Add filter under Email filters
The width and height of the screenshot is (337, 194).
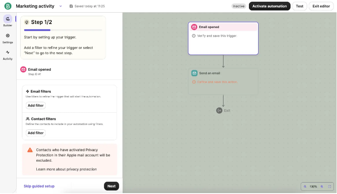35,105
